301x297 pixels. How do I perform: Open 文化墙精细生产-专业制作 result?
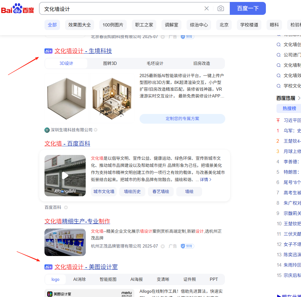click(77, 221)
